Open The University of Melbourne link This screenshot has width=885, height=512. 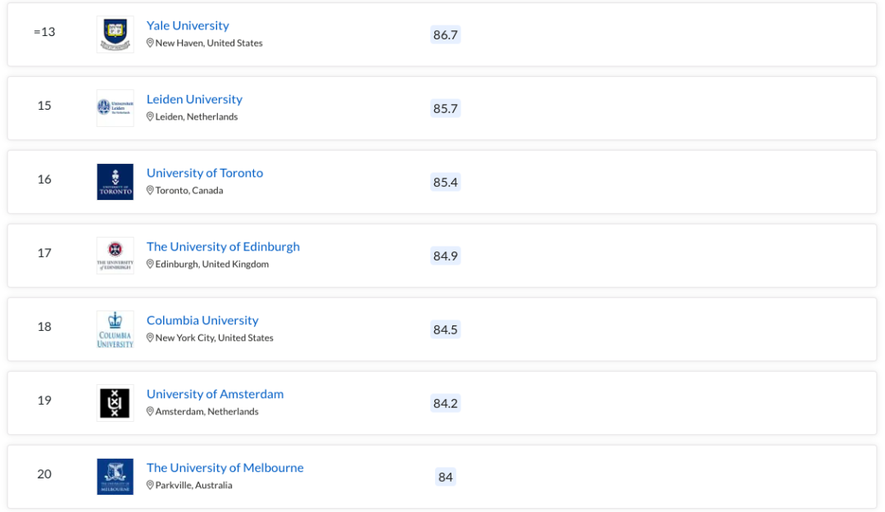click(225, 468)
